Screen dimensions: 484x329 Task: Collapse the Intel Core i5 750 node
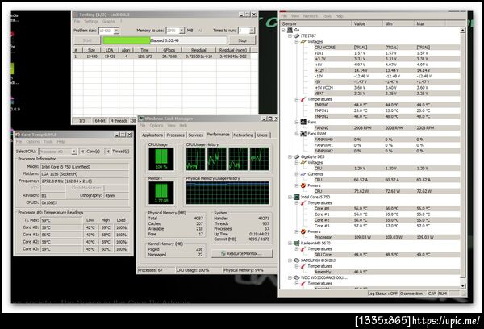click(290, 197)
